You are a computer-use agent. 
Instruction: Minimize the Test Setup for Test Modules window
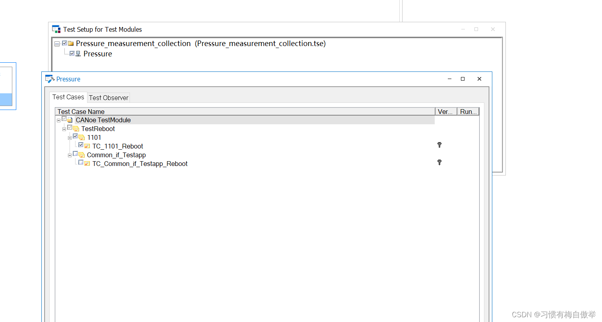(463, 29)
